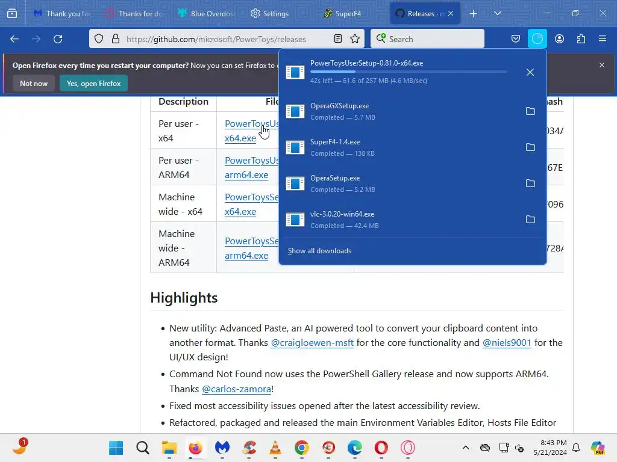Open the clock showing 8:43 PM
Viewport: 617px width, 462px height.
pyautogui.click(x=550, y=448)
